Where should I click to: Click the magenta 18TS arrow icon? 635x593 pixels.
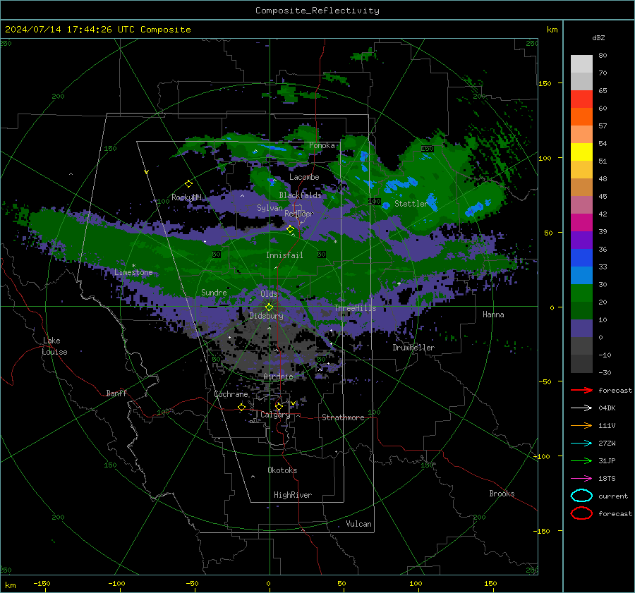coord(581,478)
